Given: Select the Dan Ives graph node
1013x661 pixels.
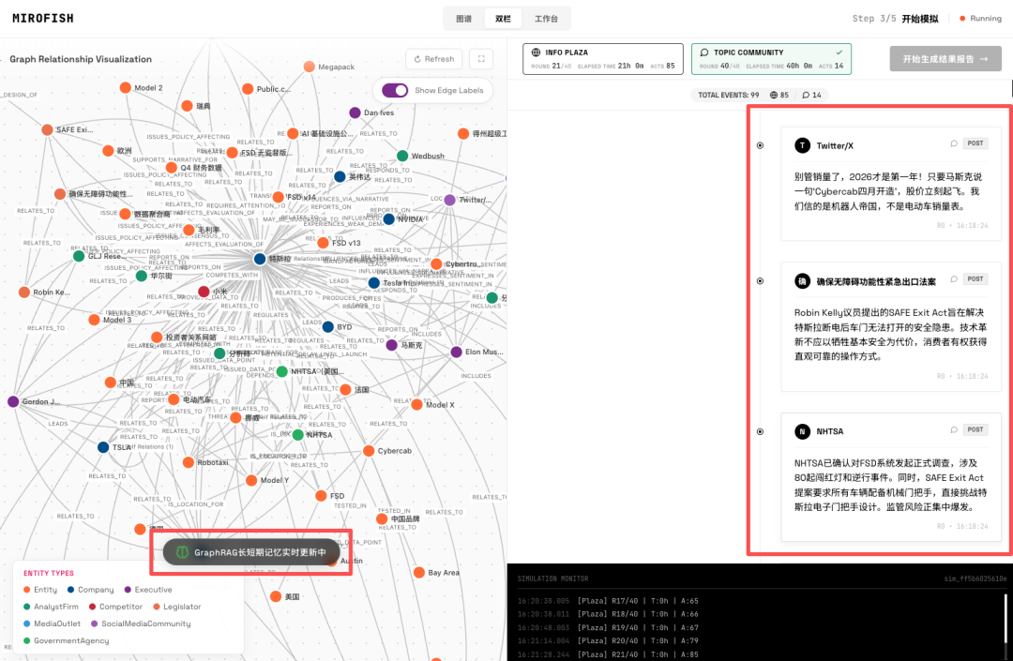Looking at the screenshot, I should pyautogui.click(x=355, y=113).
